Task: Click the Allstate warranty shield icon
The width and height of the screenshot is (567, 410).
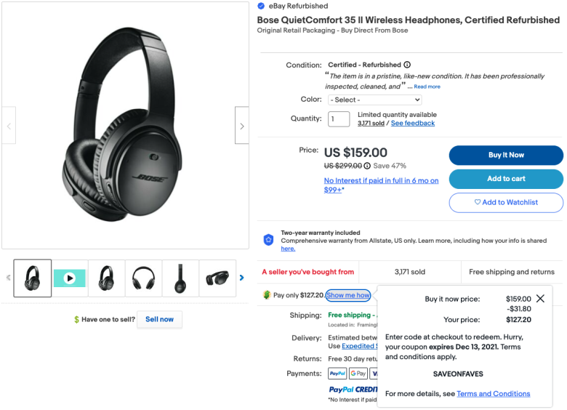Action: coord(268,240)
